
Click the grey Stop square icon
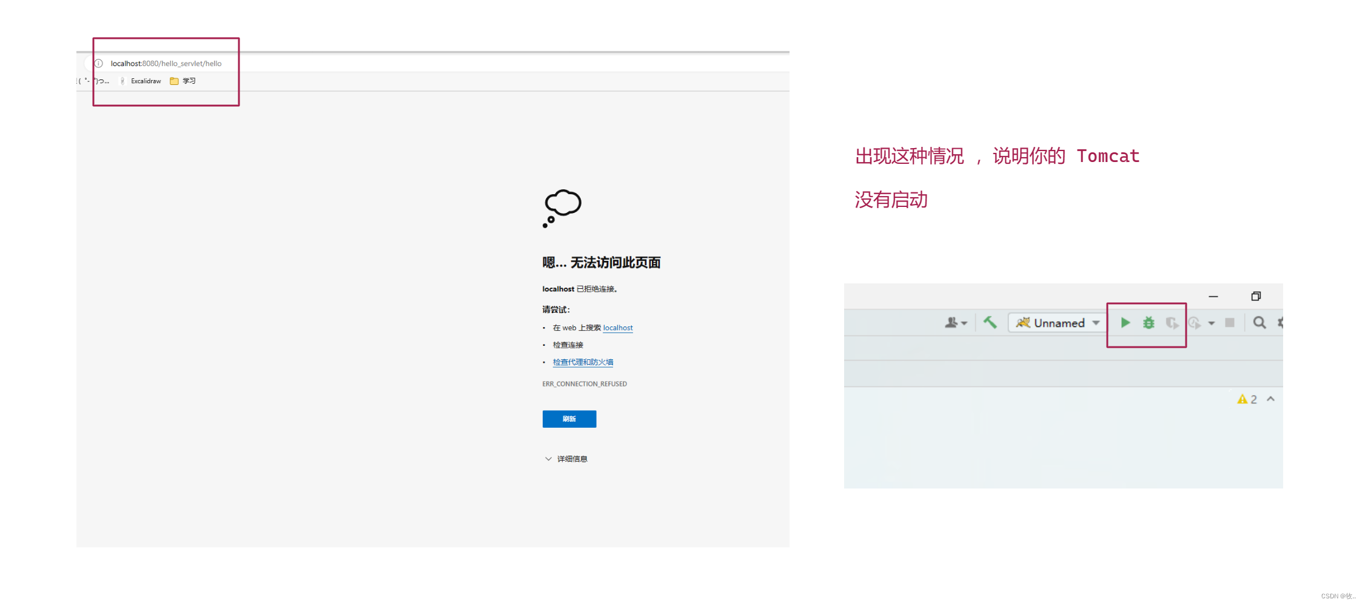click(x=1230, y=323)
